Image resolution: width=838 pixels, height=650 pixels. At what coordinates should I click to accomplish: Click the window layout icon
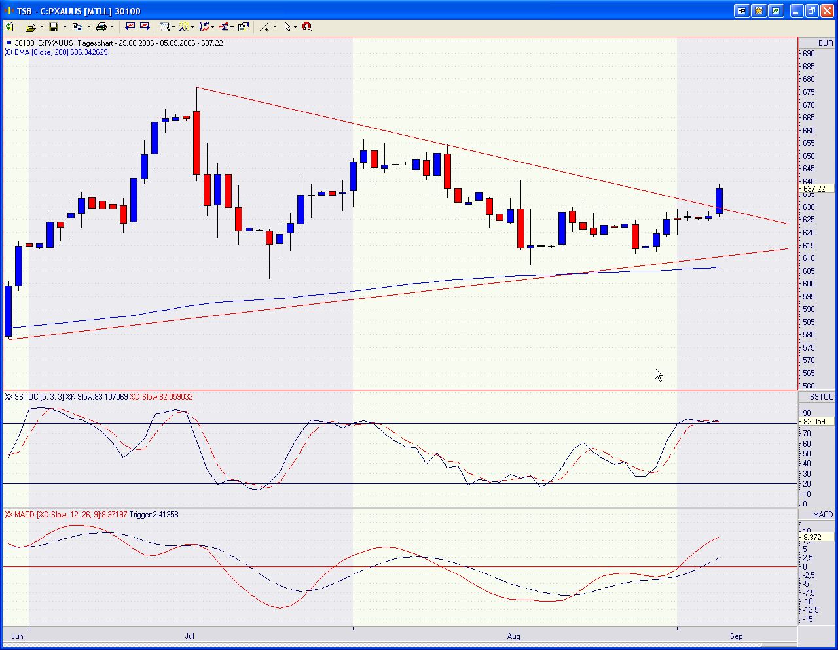(166, 27)
